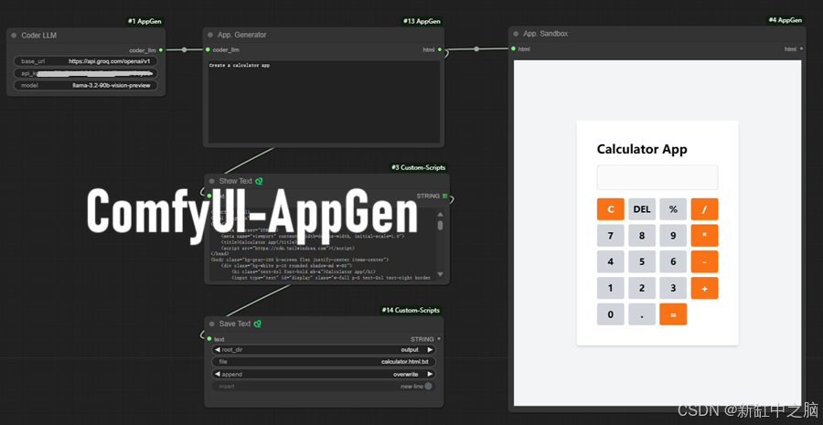Click the calculator minus - button
Viewport: 823px width, 425px height.
pos(704,261)
